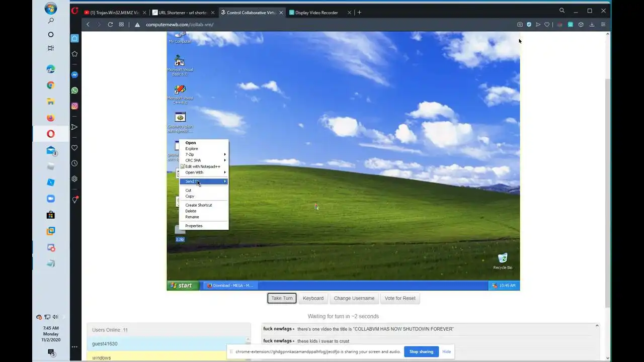Hide the screen sharing notice

446,351
